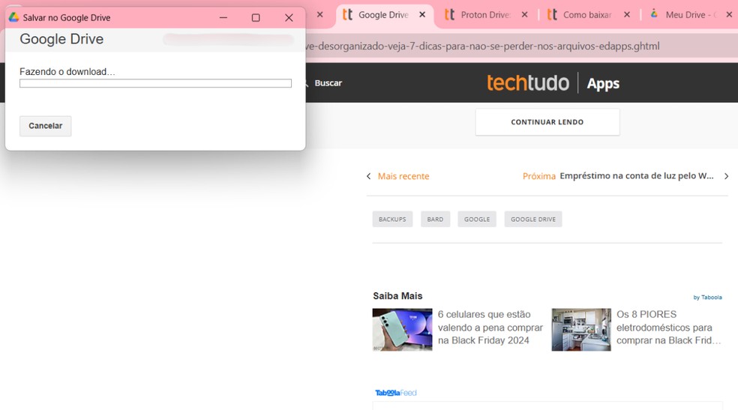Read 6 celulares Black Friday 2024 article
The height and width of the screenshot is (410, 738).
pyautogui.click(x=490, y=328)
